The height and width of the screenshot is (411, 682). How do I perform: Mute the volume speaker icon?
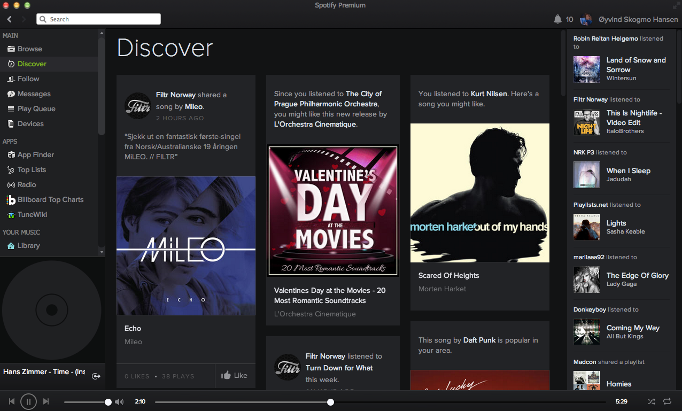(119, 402)
